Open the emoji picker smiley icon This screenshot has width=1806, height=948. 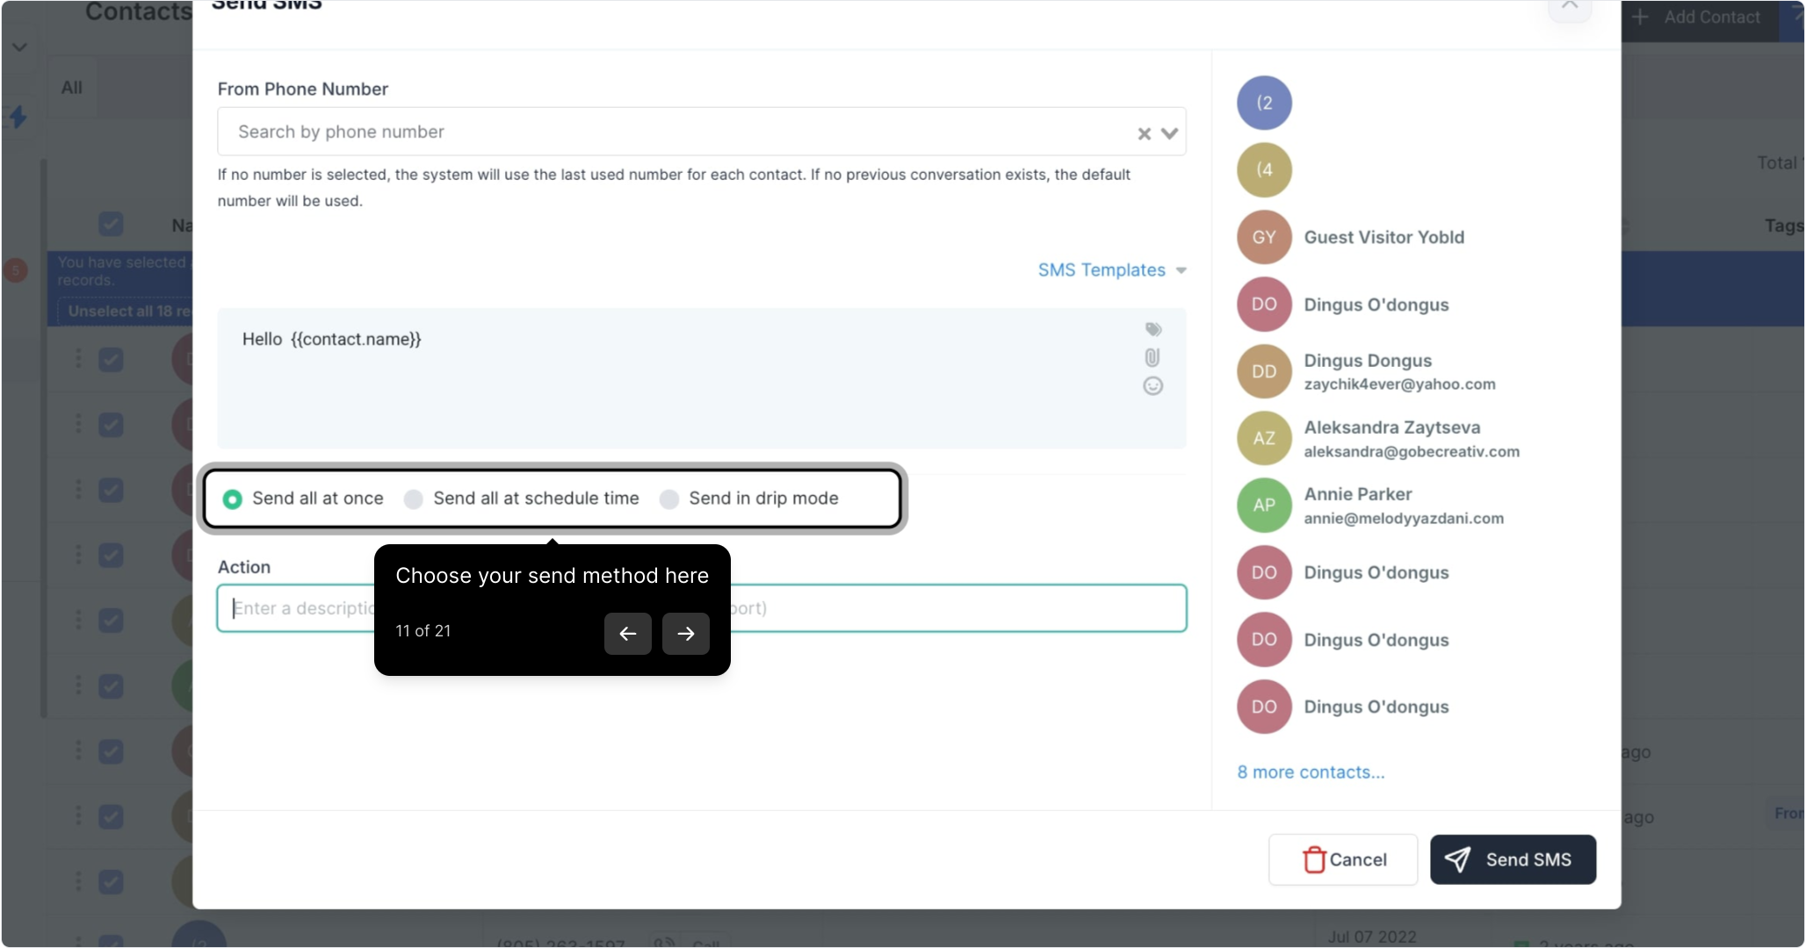pyautogui.click(x=1152, y=386)
